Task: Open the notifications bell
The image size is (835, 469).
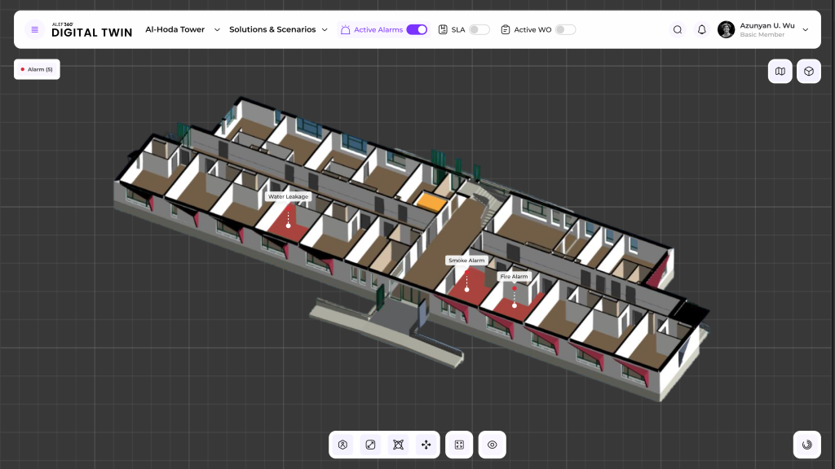Action: tap(701, 29)
